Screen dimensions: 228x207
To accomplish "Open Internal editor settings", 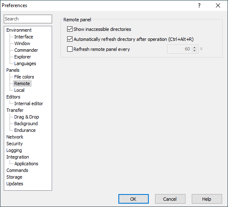I will pos(28,103).
